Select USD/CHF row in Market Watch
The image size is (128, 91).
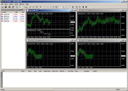pyautogui.click(x=13, y=15)
